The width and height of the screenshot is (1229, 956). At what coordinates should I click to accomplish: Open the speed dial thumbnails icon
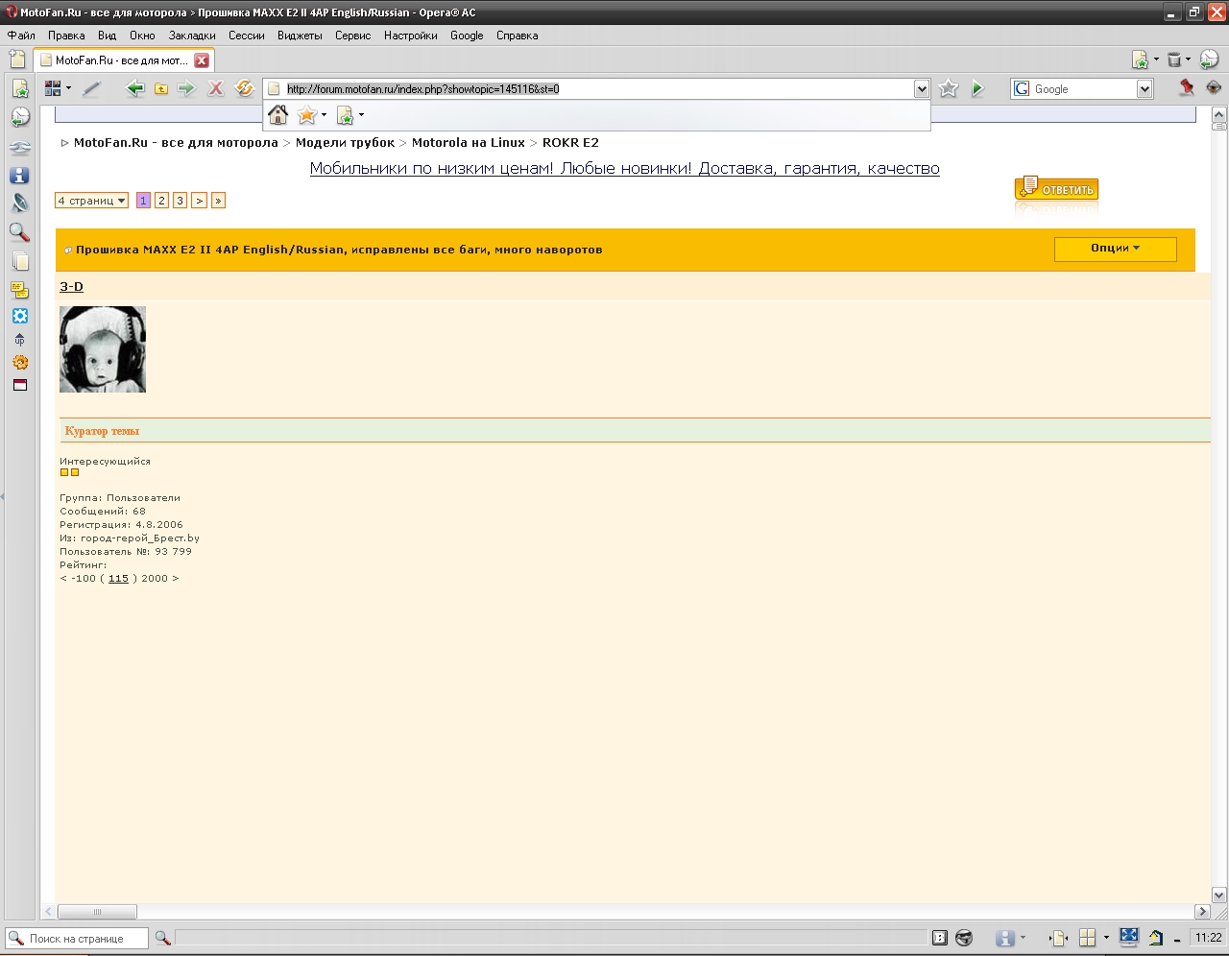(53, 88)
